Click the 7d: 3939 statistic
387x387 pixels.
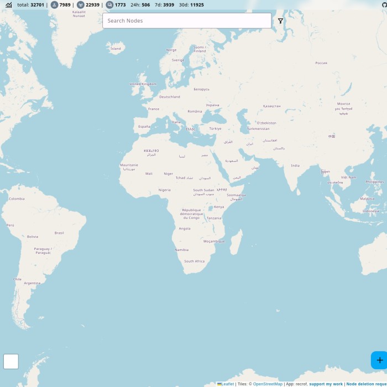(164, 5)
